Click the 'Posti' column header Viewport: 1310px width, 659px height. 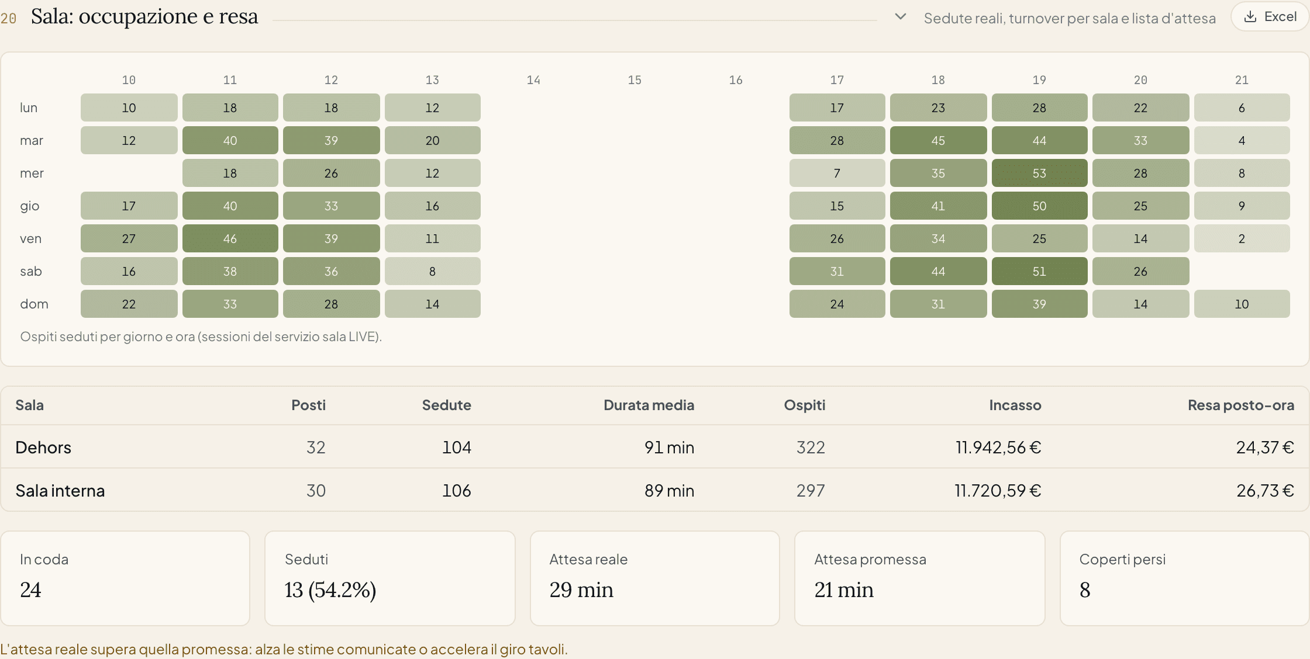tap(308, 405)
